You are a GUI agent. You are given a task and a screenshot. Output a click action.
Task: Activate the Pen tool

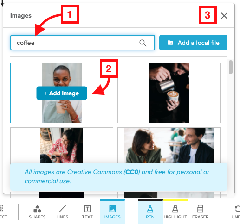click(x=150, y=212)
